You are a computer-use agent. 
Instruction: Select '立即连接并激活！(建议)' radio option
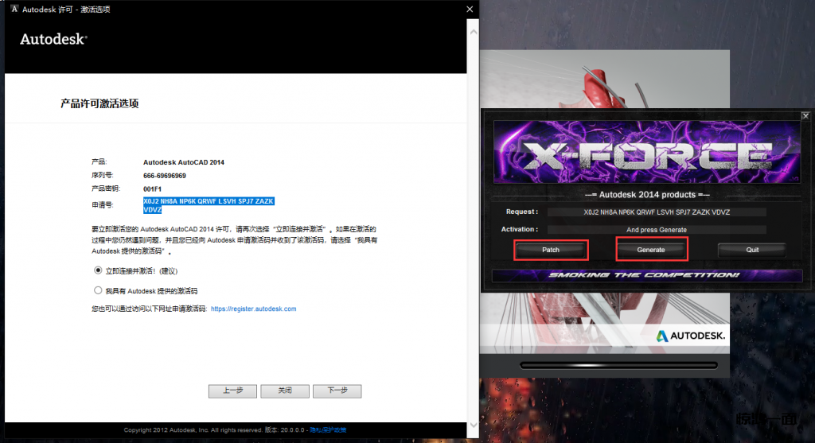[99, 270]
